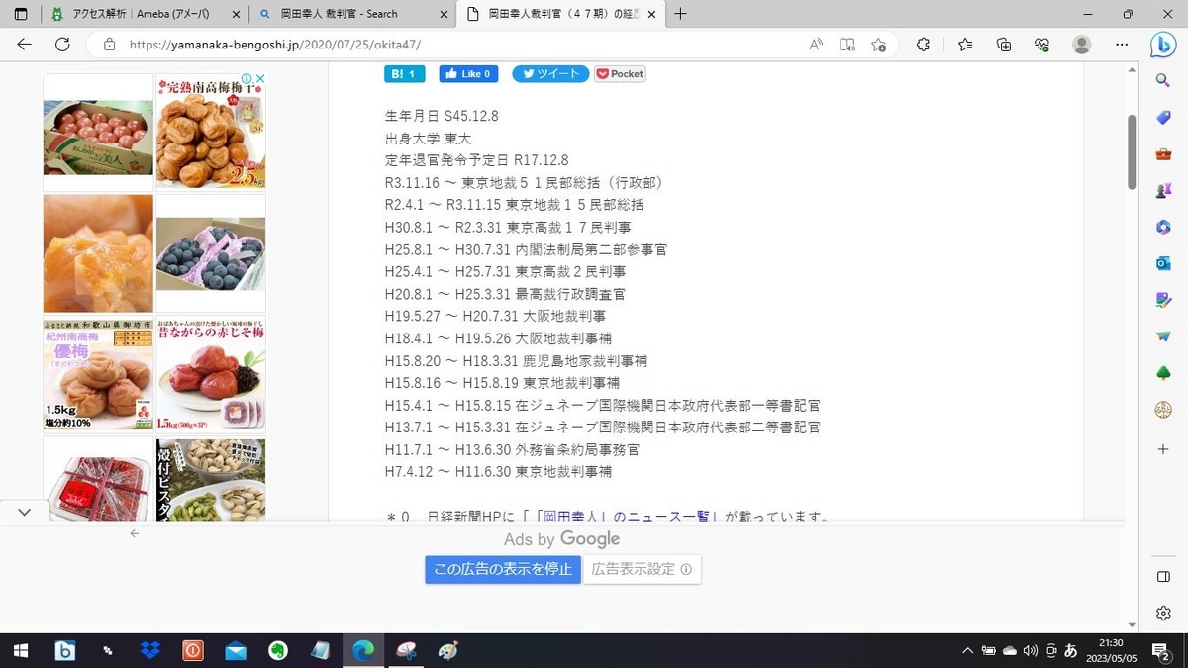Open the notification center
Viewport: 1188px width, 668px height.
(x=1160, y=650)
